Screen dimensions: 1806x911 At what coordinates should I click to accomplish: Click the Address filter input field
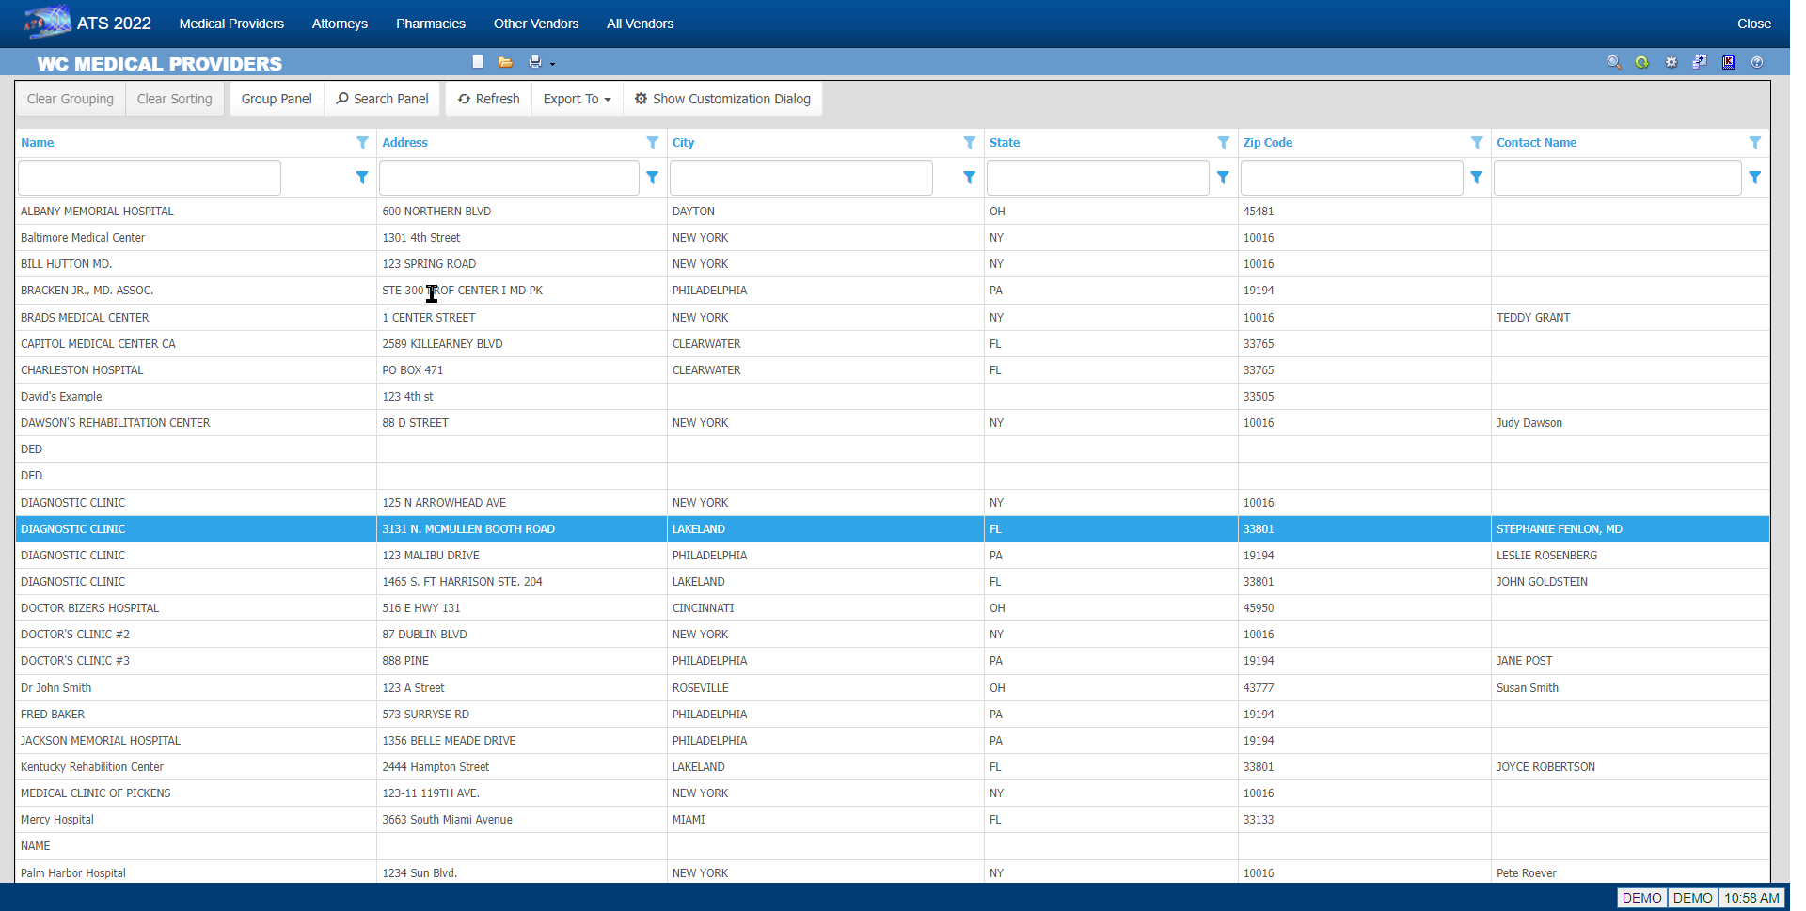pyautogui.click(x=509, y=178)
